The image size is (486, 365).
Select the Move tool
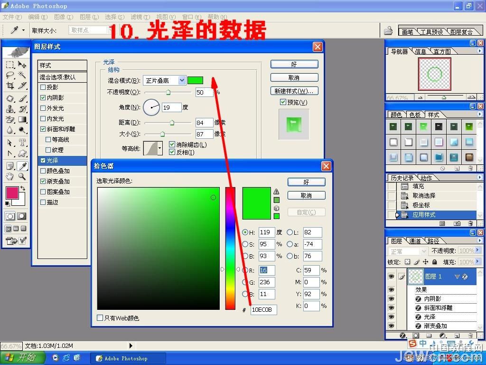22,65
